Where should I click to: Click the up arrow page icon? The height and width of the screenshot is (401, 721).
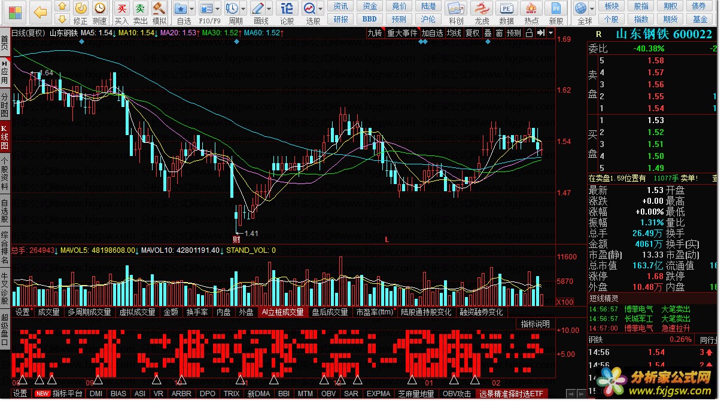click(x=62, y=6)
